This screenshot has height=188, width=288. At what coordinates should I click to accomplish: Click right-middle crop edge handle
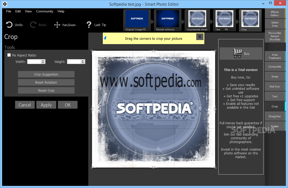(x=215, y=109)
